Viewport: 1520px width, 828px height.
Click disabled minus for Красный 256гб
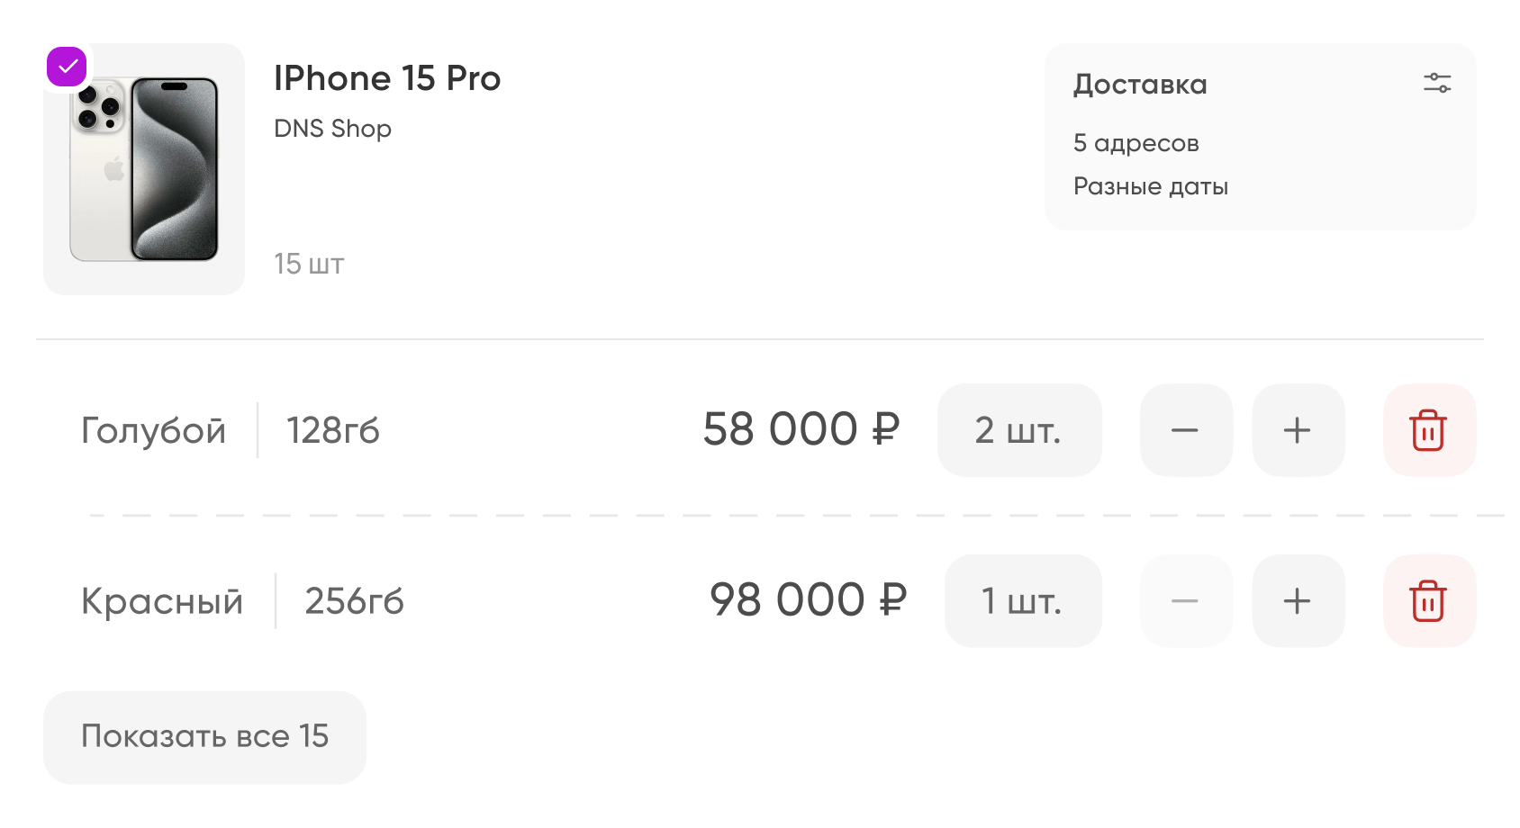coord(1185,600)
